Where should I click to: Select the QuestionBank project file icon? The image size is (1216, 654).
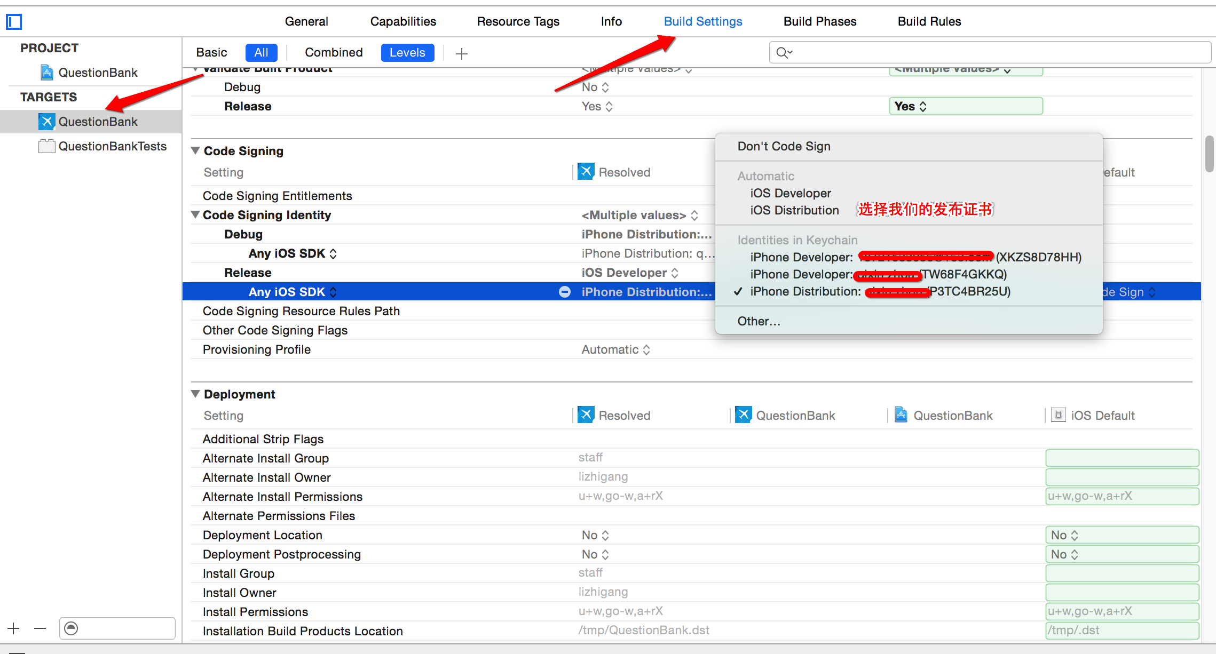click(47, 73)
